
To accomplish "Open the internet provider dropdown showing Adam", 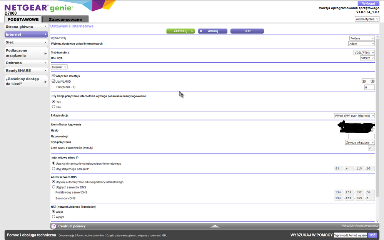I will pyautogui.click(x=361, y=43).
